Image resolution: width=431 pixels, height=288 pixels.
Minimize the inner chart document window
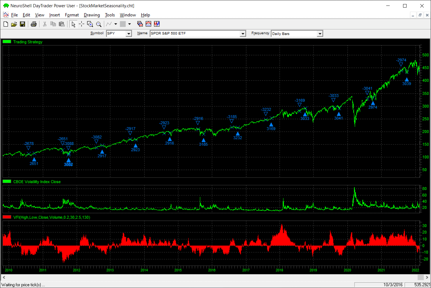pyautogui.click(x=413, y=15)
